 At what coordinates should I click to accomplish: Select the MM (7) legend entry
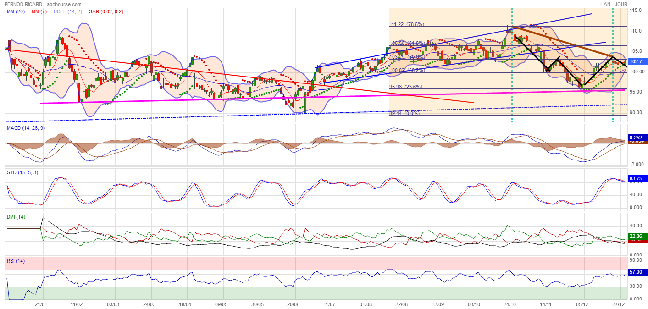tap(39, 11)
